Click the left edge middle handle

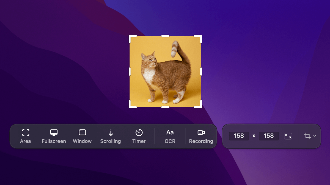[x=130, y=72]
